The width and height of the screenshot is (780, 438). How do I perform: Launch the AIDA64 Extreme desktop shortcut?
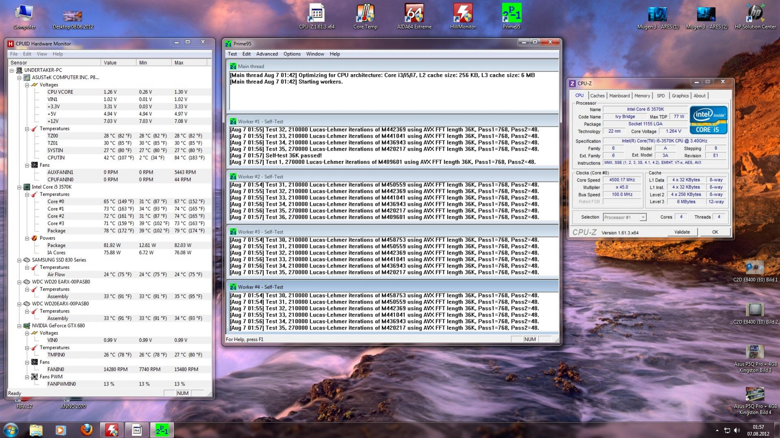[414, 16]
